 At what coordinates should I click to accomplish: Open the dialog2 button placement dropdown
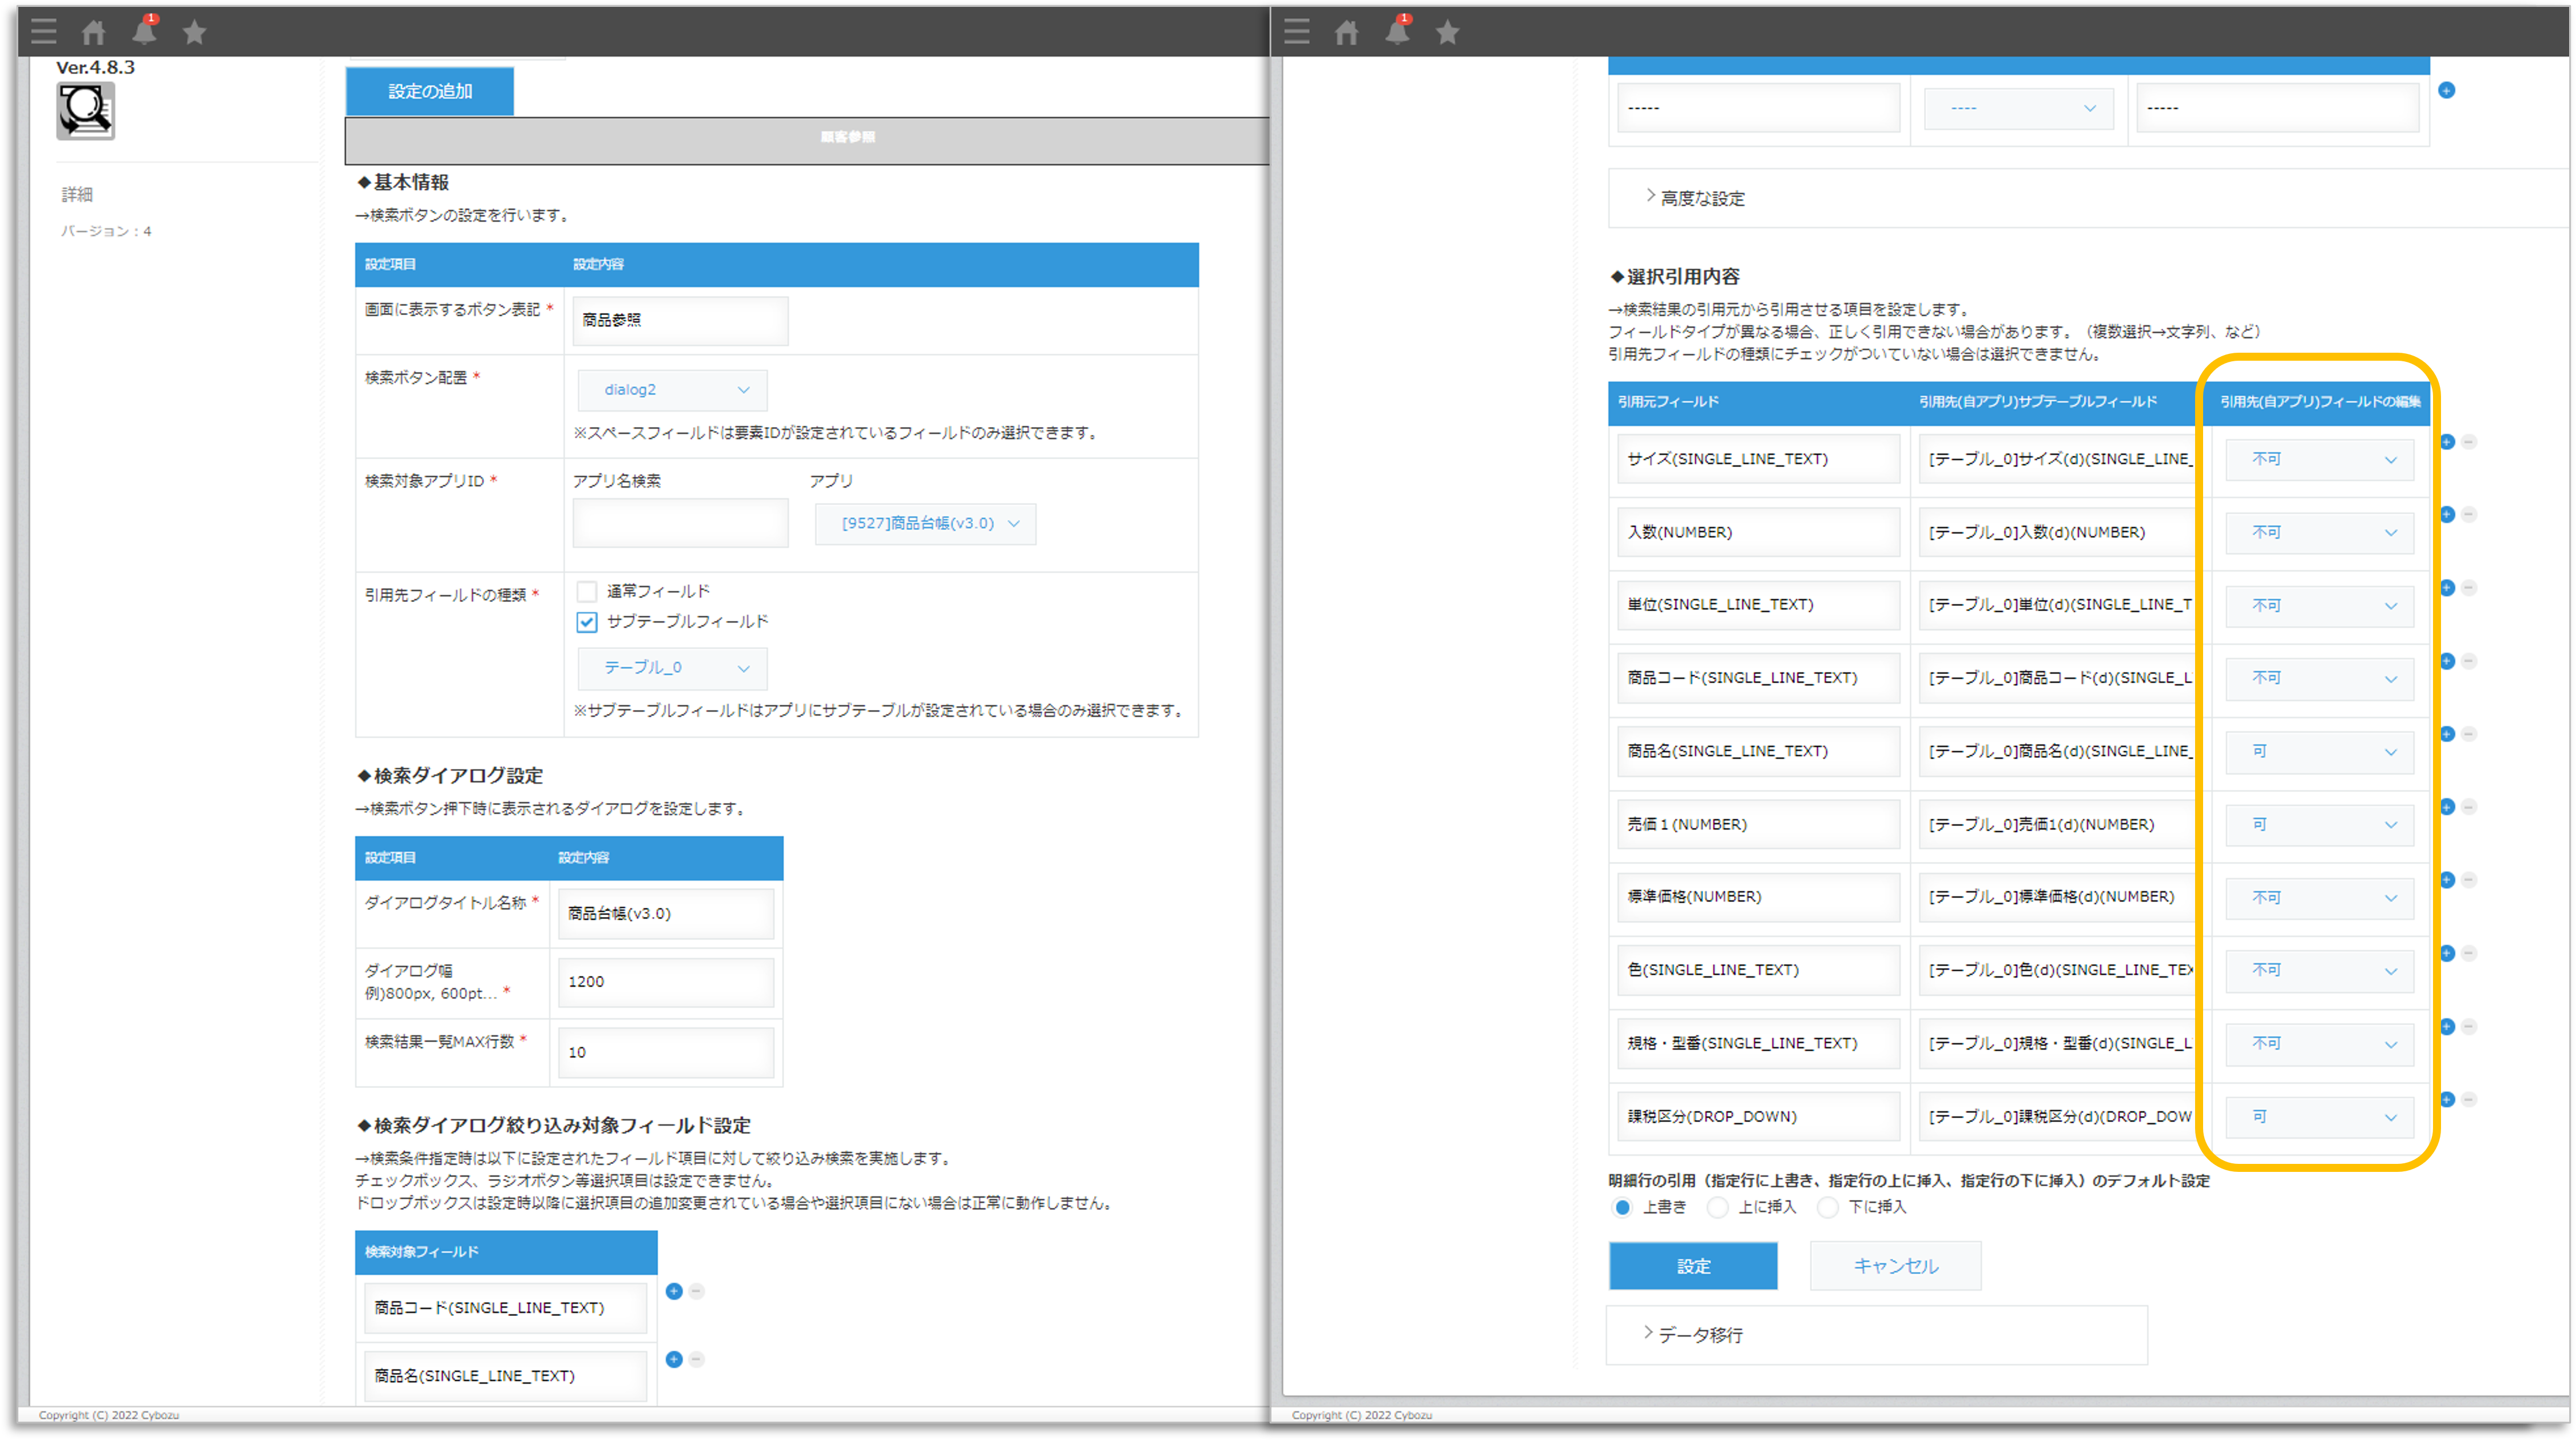[x=672, y=390]
